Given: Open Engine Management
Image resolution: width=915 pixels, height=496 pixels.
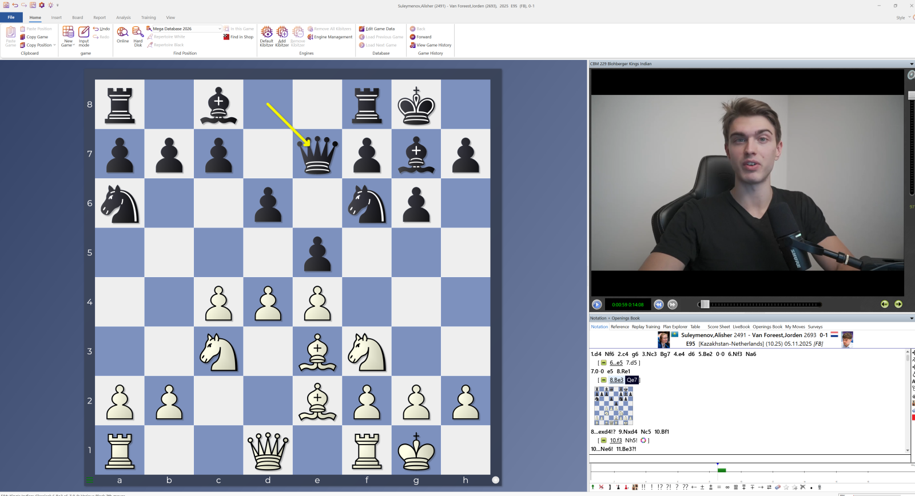Looking at the screenshot, I should 329,37.
